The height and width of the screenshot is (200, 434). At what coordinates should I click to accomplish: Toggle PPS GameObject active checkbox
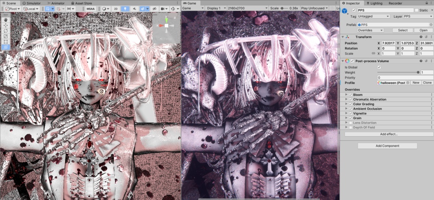[x=354, y=10]
